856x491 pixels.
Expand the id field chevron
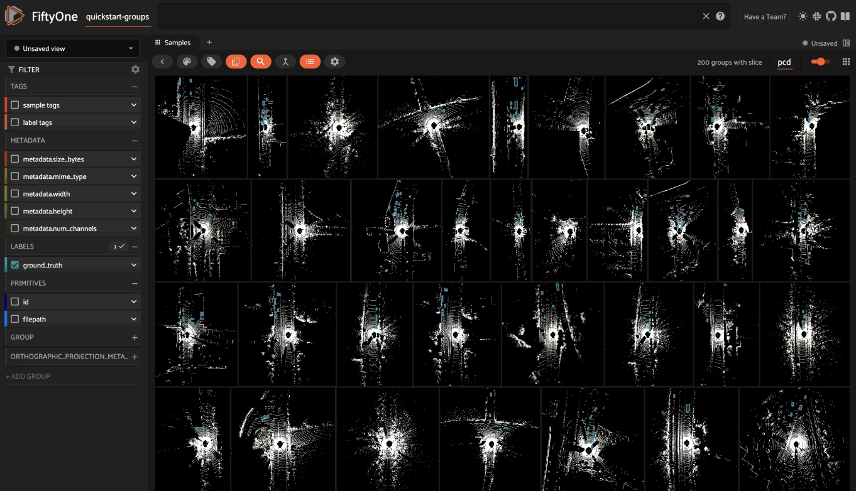point(134,302)
